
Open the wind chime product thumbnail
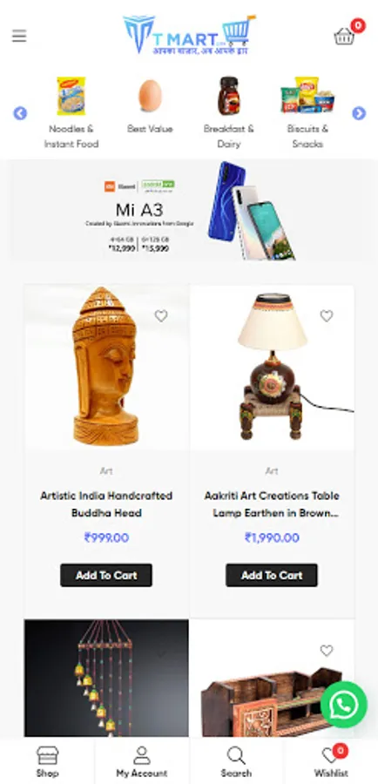(x=106, y=678)
